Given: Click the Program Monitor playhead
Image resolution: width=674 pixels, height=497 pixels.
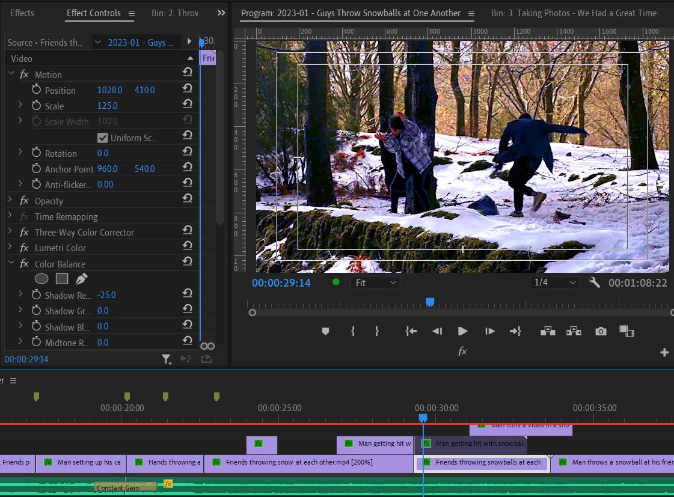Looking at the screenshot, I should (430, 302).
